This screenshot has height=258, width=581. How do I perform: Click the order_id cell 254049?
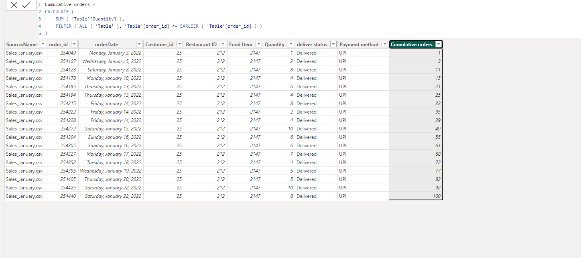pyautogui.click(x=63, y=53)
